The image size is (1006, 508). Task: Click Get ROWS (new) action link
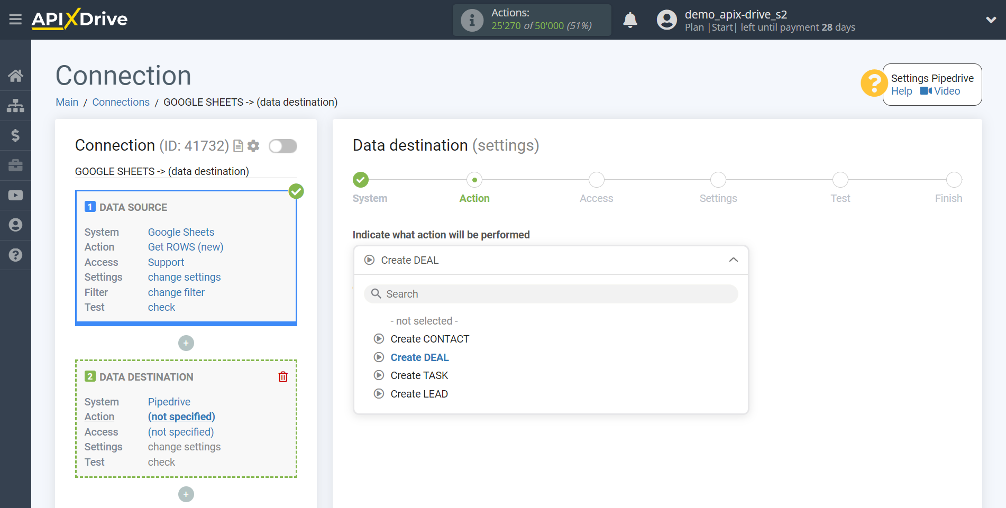pos(186,247)
